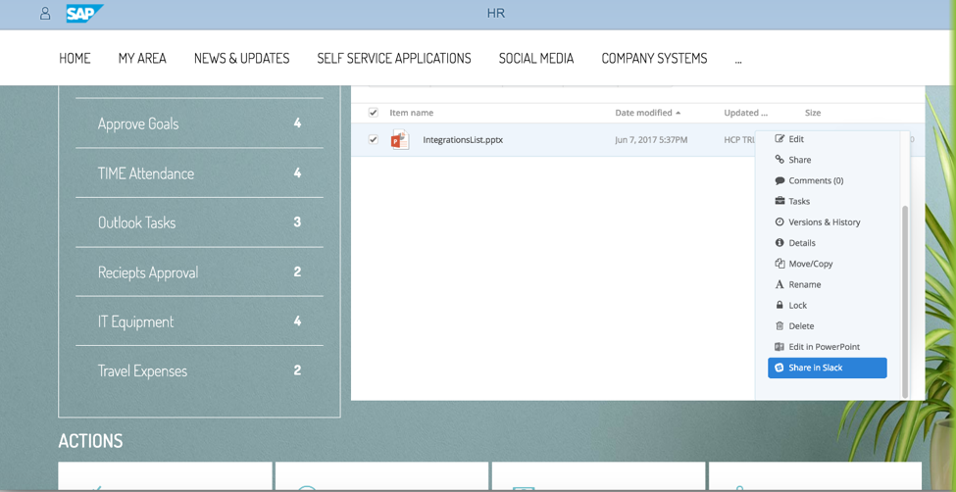956x492 pixels.
Task: Expand the navigation overflow ellipsis menu
Action: tap(738, 59)
